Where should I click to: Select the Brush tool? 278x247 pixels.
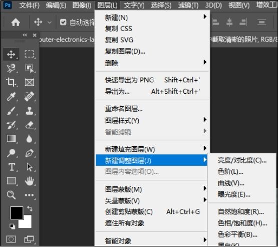(x=11, y=111)
